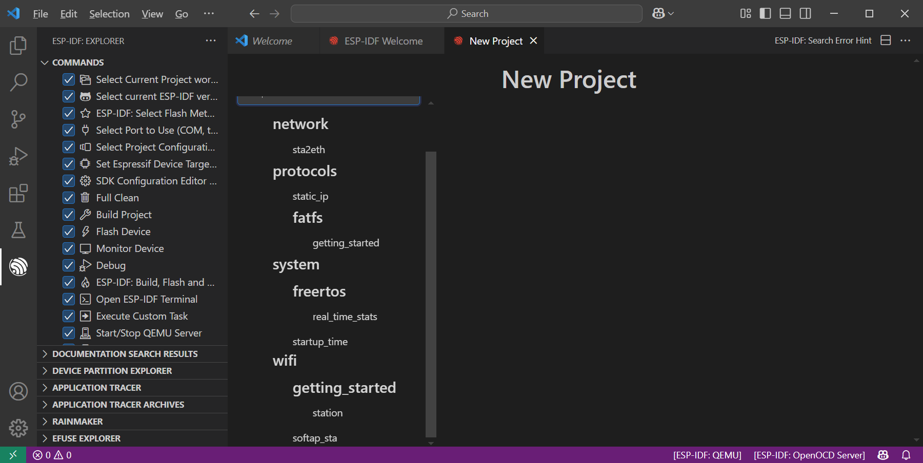Click the template list vertical scrollbar
Screen dimensions: 923x463
tap(431, 294)
